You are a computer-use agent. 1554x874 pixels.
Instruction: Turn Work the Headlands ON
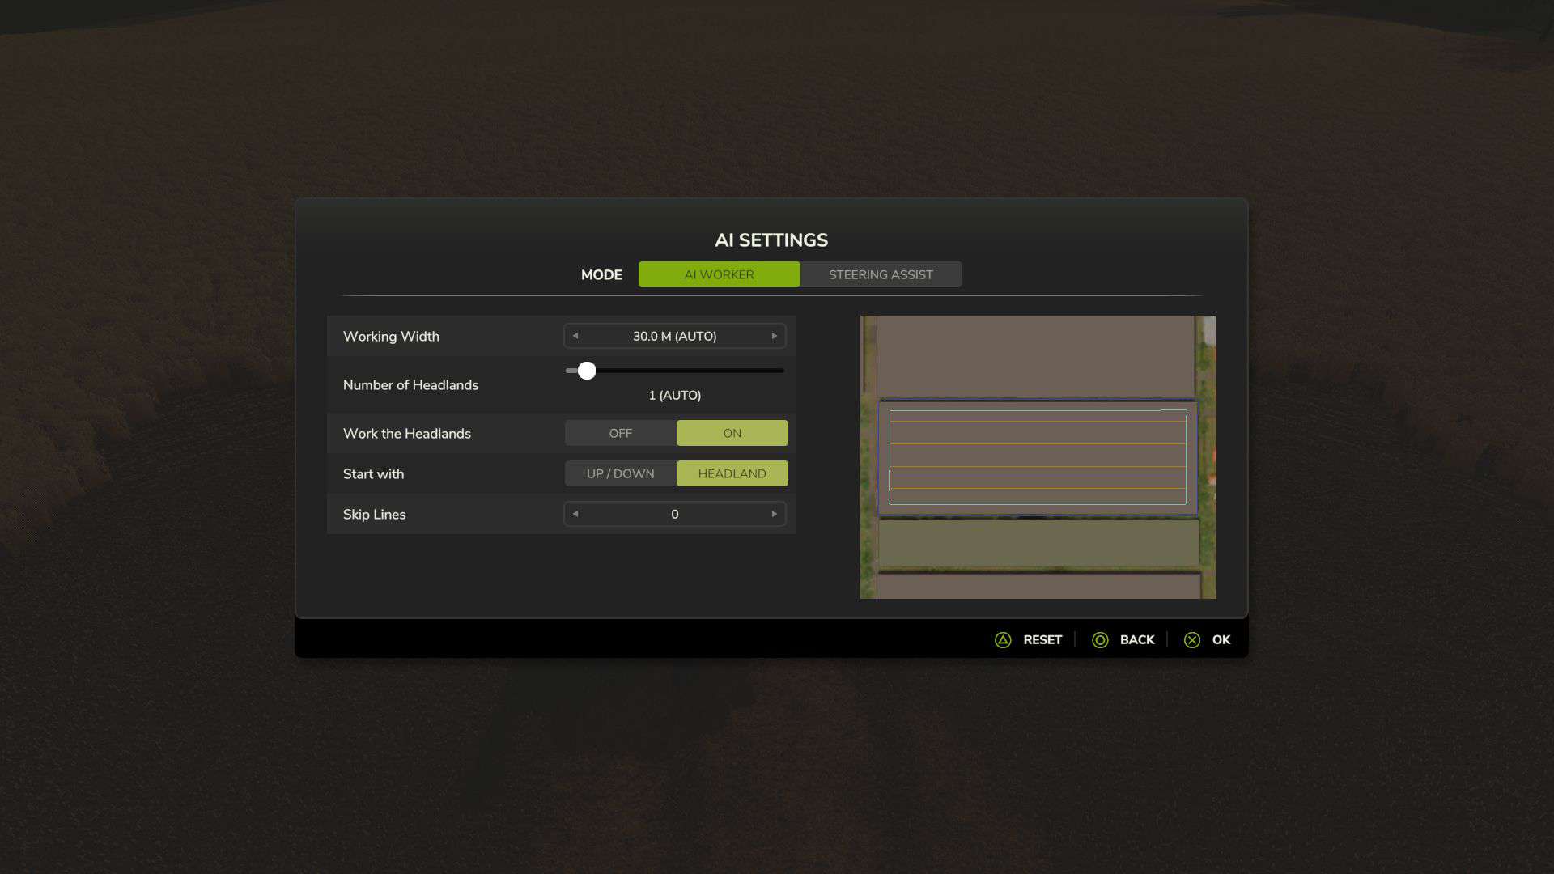[x=732, y=433]
